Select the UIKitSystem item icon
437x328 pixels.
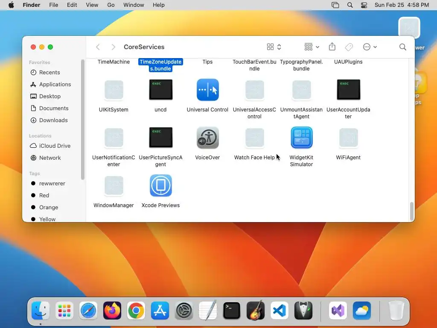coord(114,90)
